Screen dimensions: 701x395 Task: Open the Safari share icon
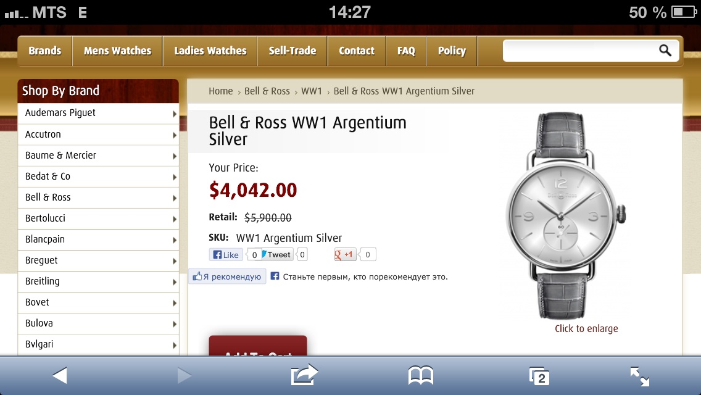click(304, 375)
